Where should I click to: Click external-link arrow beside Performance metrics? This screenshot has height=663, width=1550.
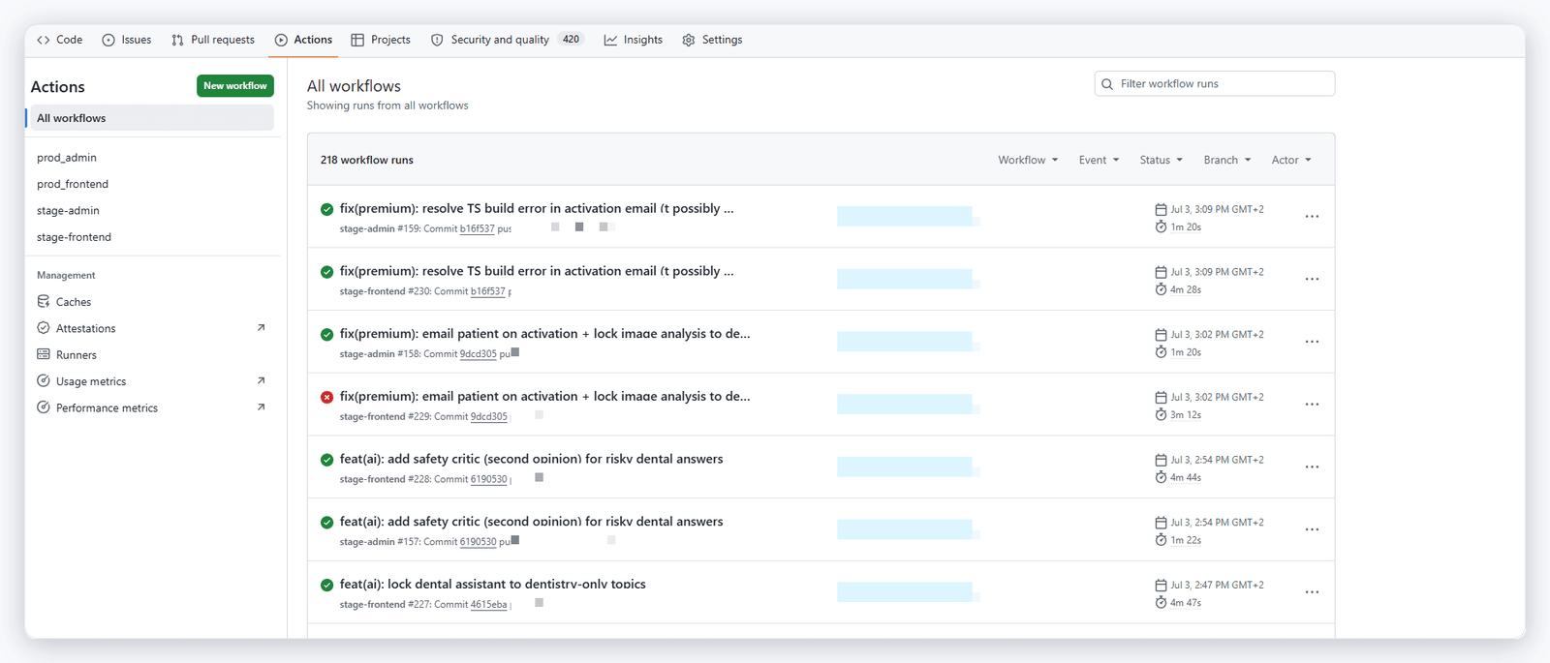tap(261, 407)
